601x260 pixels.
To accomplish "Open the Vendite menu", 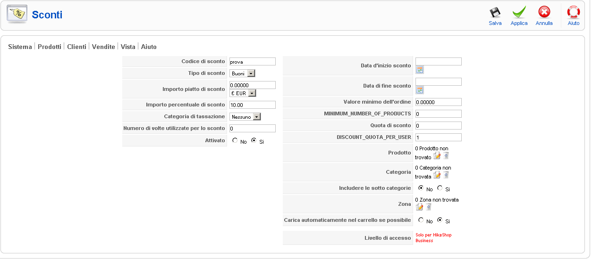I will (103, 47).
